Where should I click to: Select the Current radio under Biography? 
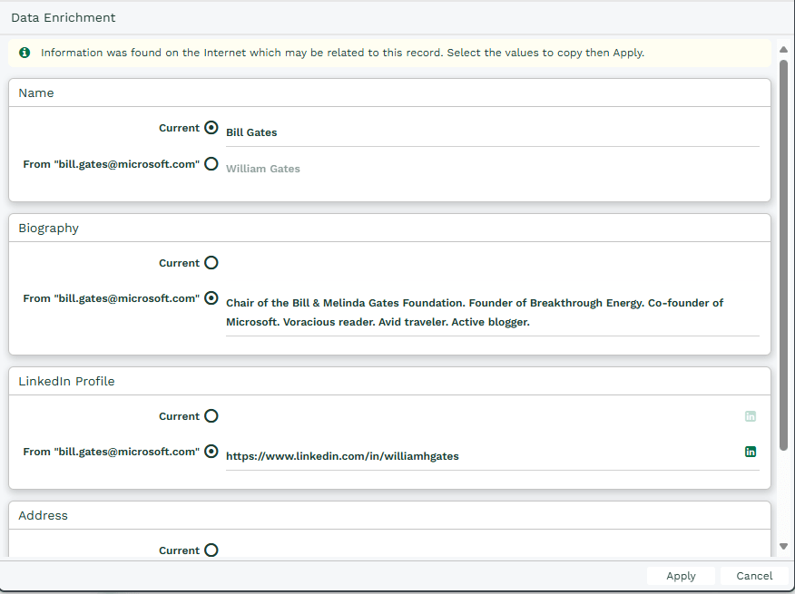[211, 262]
